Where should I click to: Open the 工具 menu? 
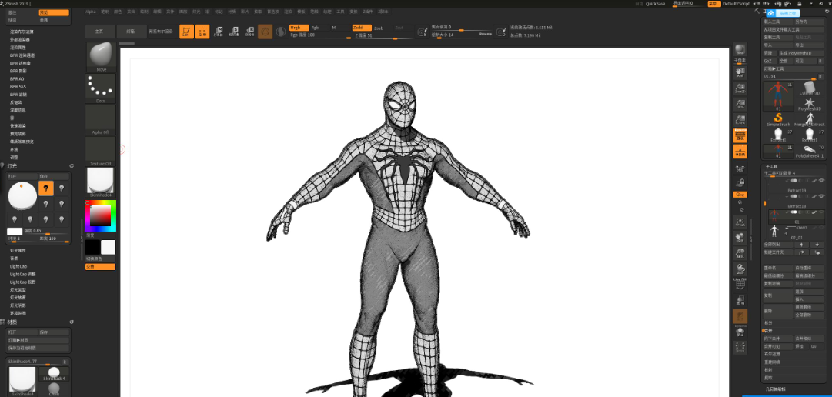tap(341, 11)
